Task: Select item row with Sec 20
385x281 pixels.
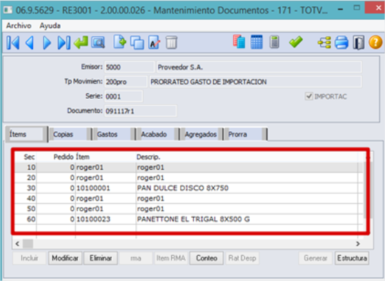Action: pos(188,177)
